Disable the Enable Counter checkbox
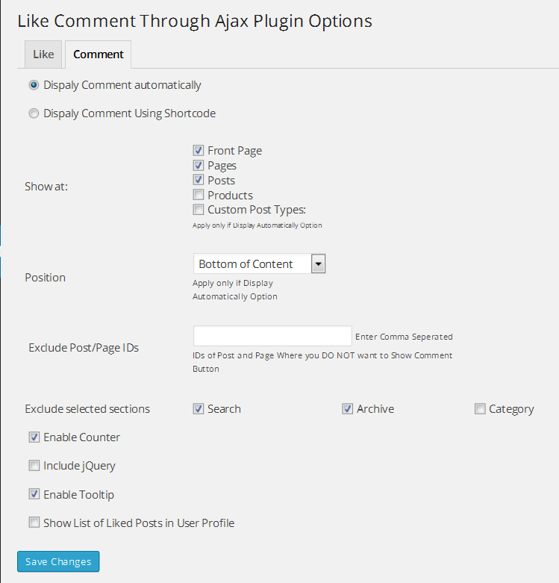The height and width of the screenshot is (583, 559). click(34, 437)
